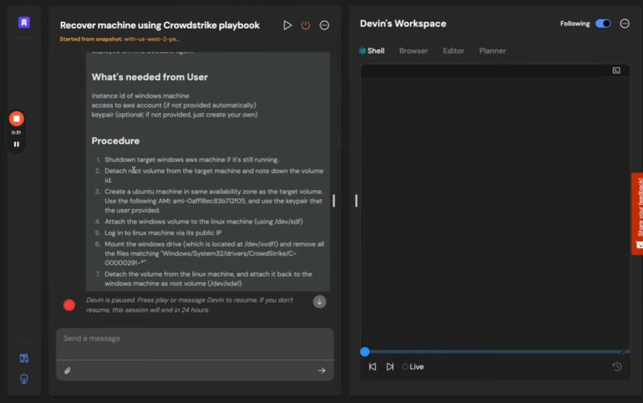Click the lightbulb icon in the sidebar
Screen dimensions: 643x403
click(x=24, y=379)
